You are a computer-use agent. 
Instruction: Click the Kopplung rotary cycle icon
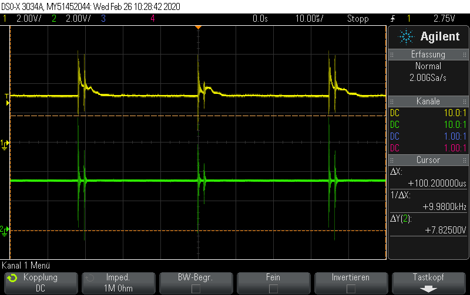(12, 278)
